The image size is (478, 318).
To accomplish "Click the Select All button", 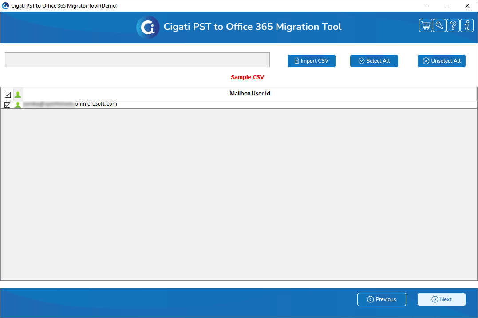I will (374, 61).
